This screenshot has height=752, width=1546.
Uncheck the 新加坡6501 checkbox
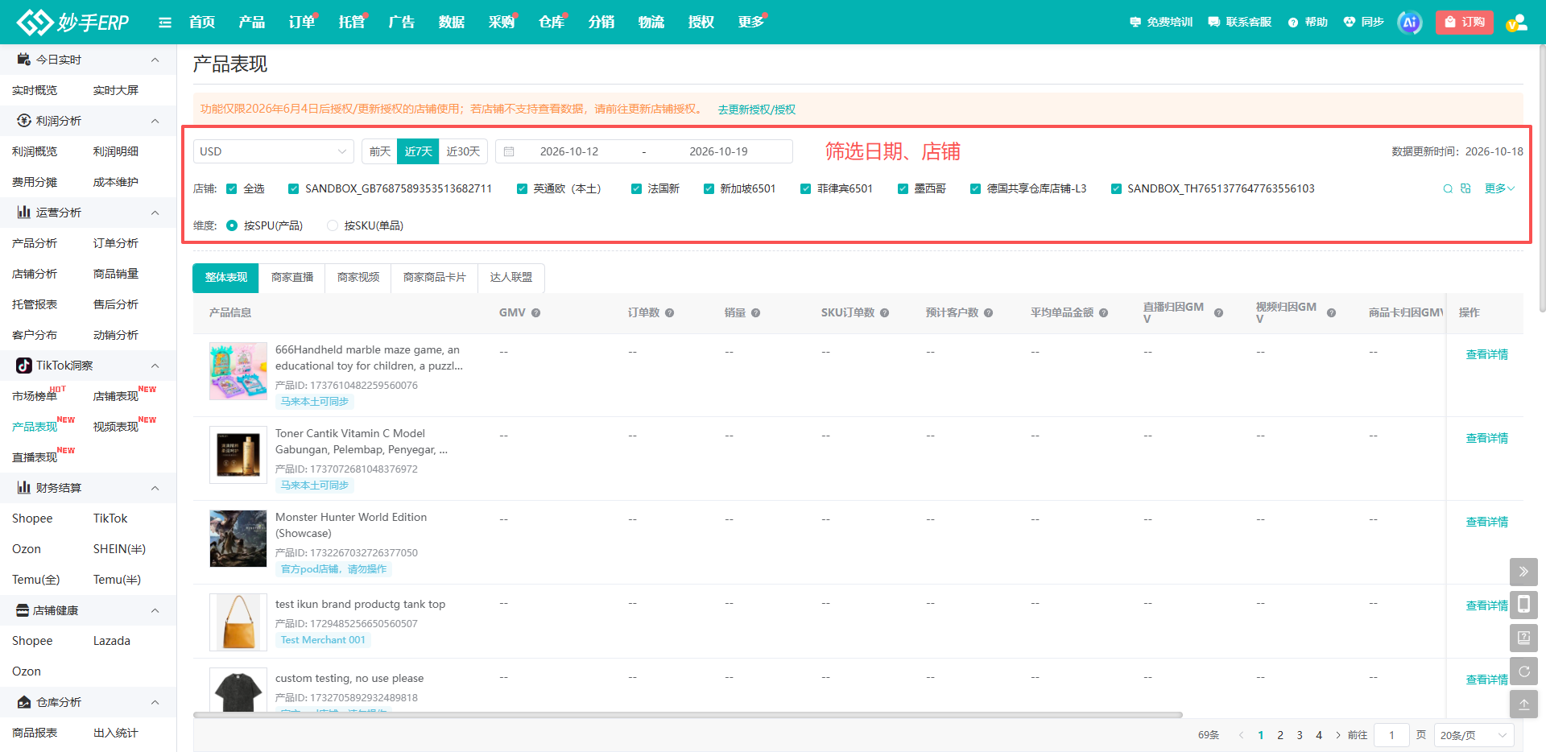click(709, 189)
